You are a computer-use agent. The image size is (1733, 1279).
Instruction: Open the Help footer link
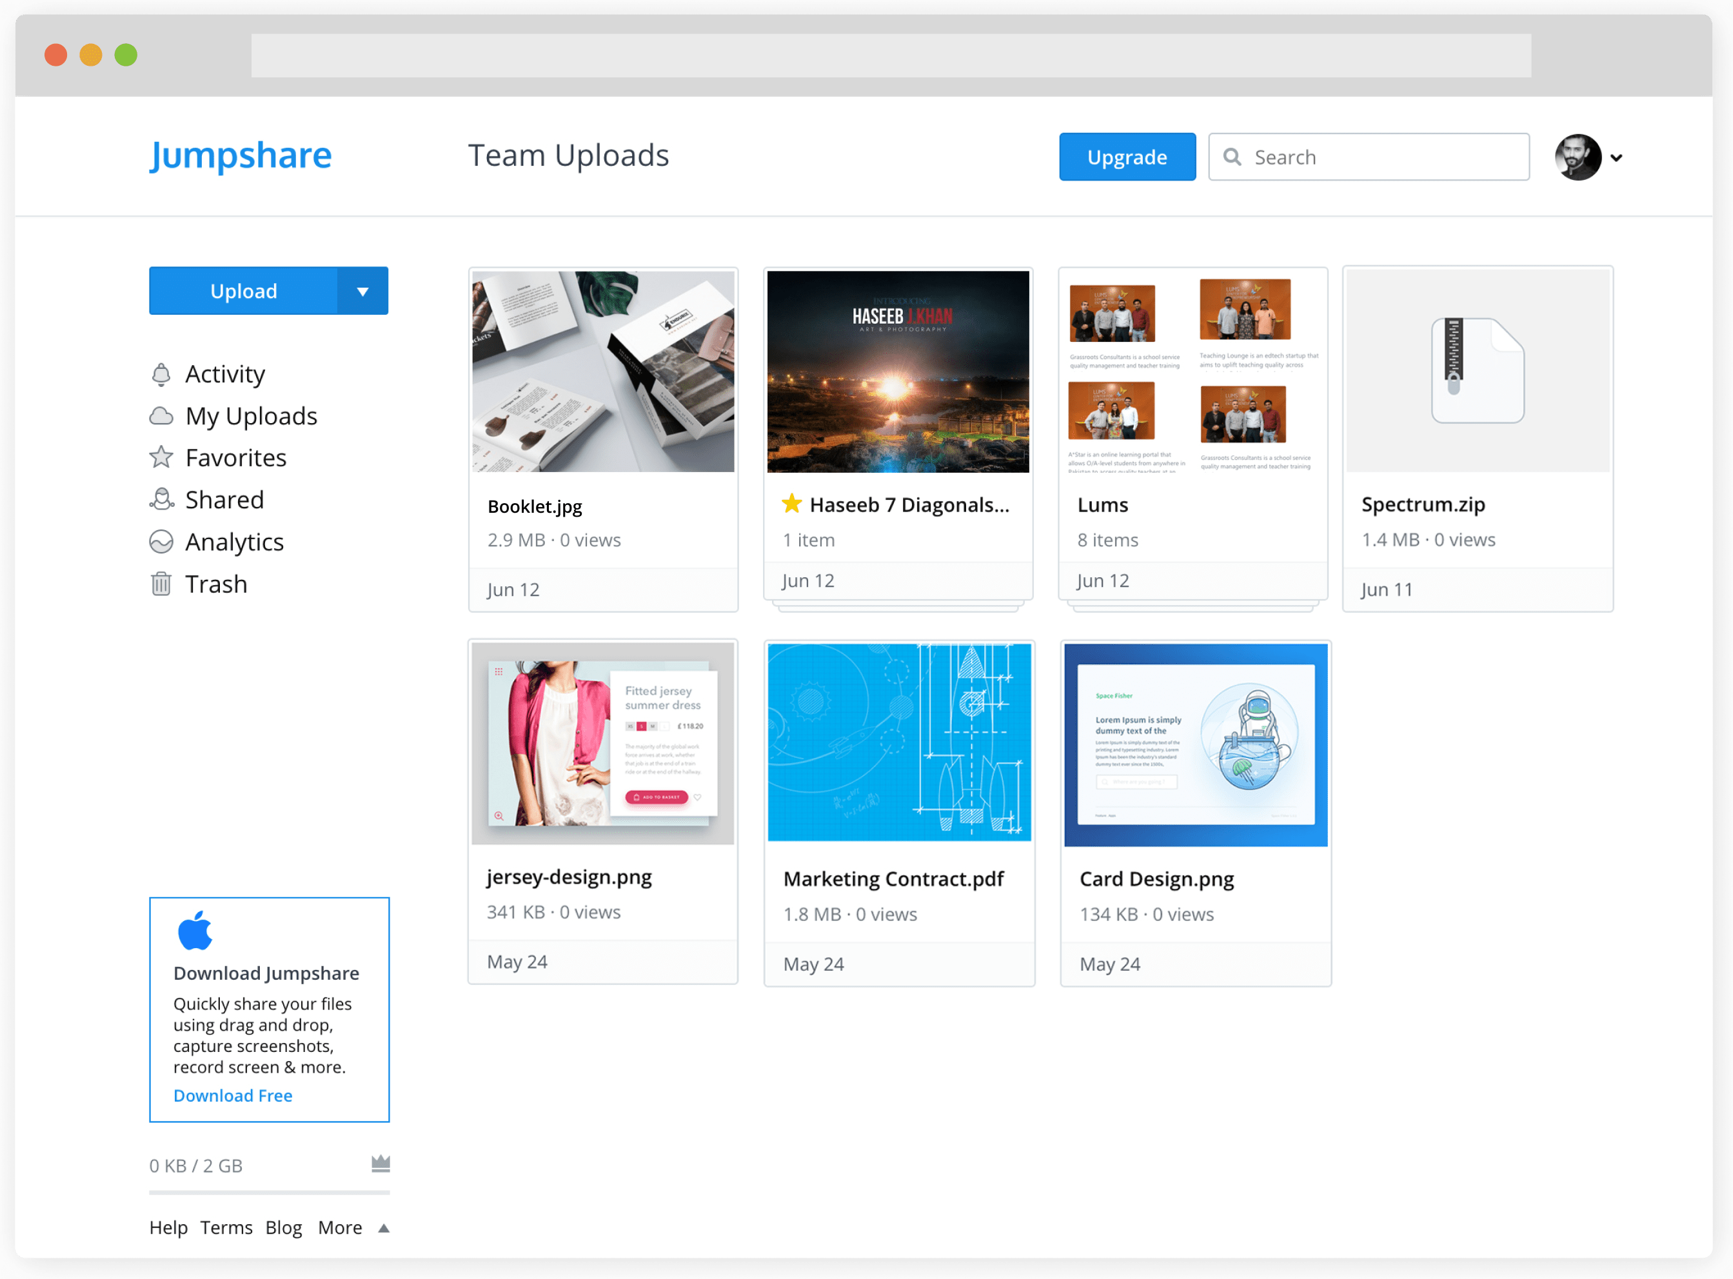[169, 1228]
